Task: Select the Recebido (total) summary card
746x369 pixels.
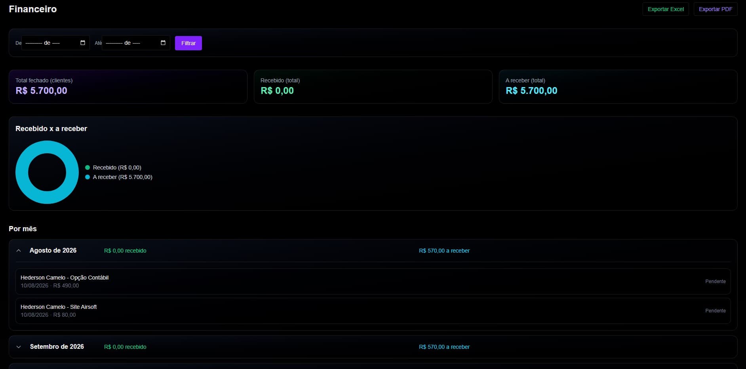Action: pyautogui.click(x=373, y=87)
